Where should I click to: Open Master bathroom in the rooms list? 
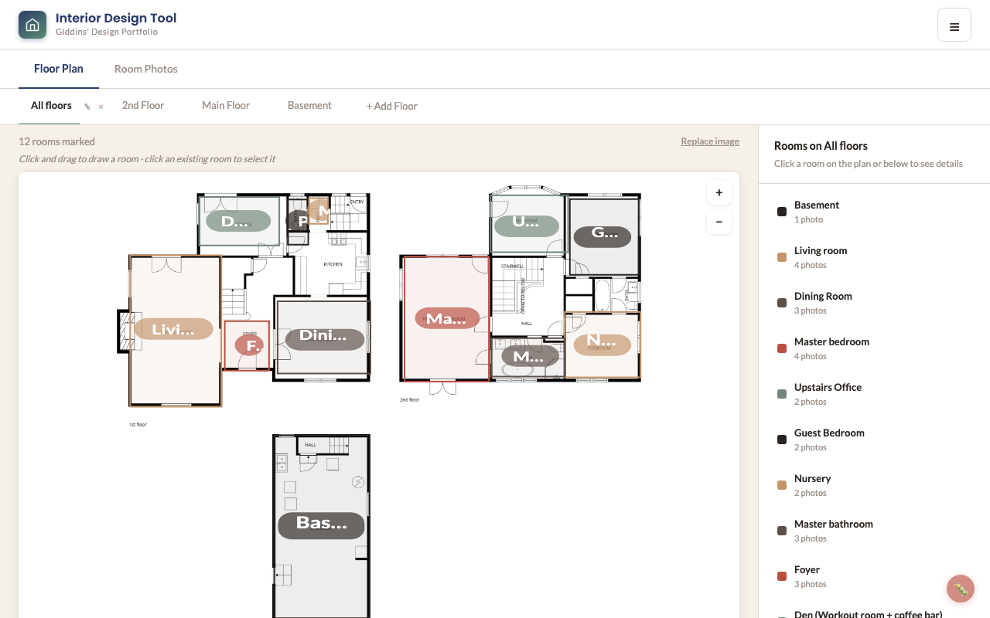click(874, 531)
